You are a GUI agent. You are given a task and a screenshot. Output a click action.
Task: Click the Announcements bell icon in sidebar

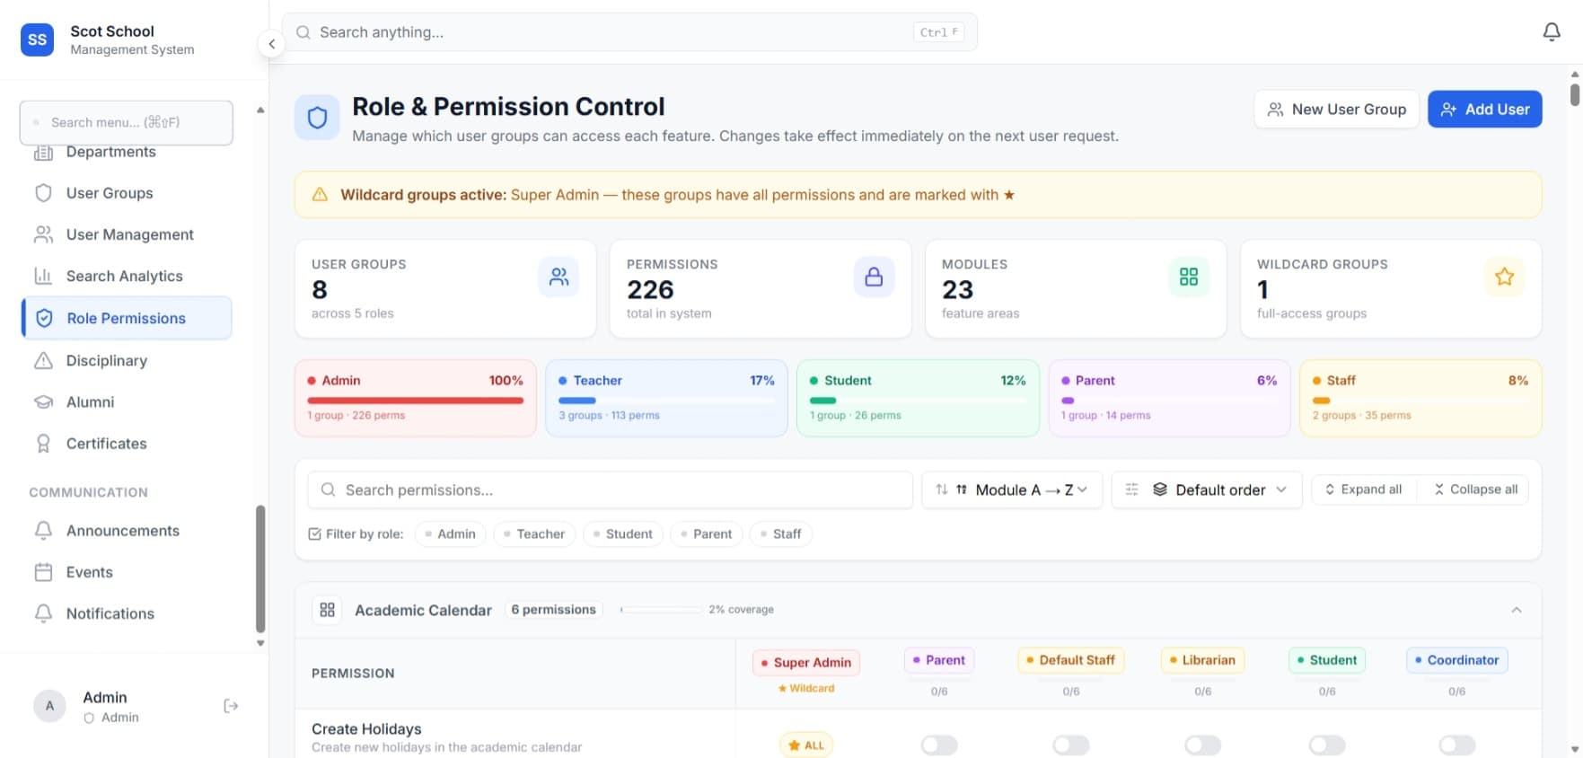[43, 531]
